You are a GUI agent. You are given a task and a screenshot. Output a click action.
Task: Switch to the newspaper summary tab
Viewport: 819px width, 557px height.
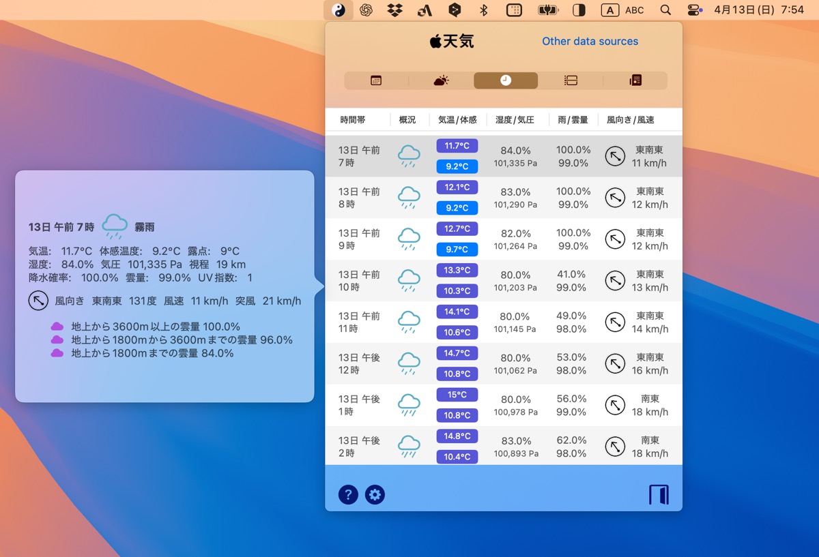635,80
